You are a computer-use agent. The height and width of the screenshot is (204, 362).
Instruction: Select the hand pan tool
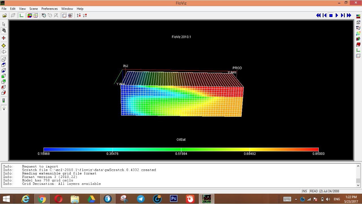(x=4, y=30)
